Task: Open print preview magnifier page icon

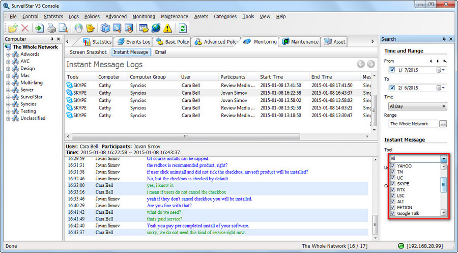Action: click(63, 28)
